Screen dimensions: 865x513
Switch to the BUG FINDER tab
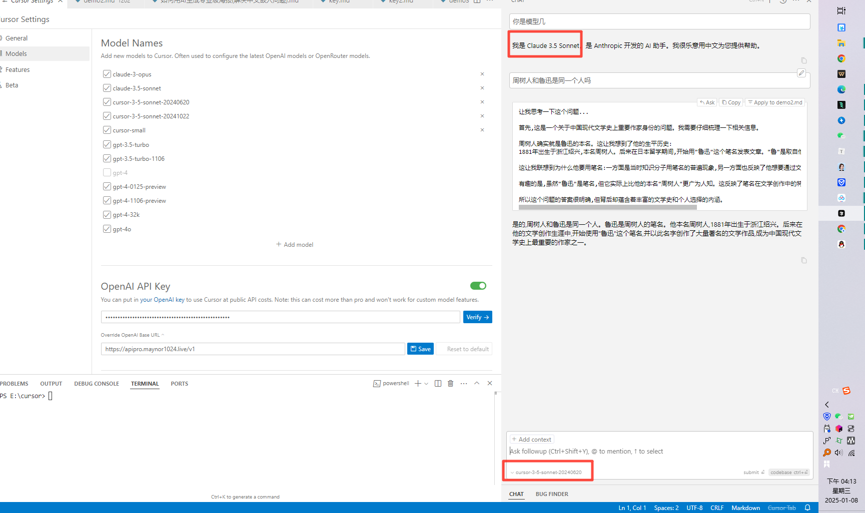[x=552, y=494]
